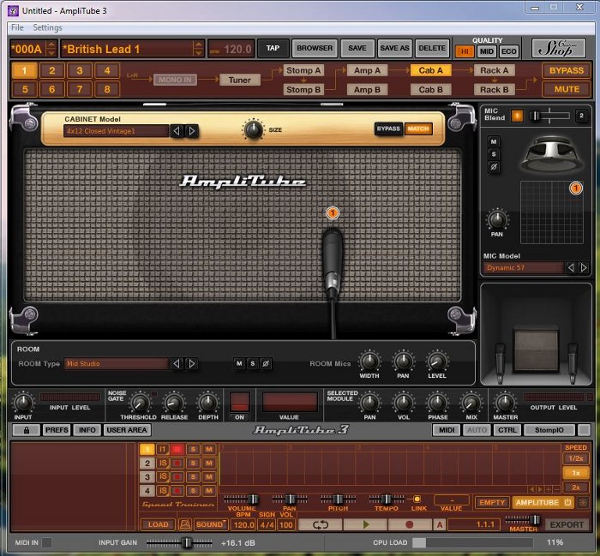Mute mic with the M button
The width and height of the screenshot is (600, 556).
tap(494, 142)
